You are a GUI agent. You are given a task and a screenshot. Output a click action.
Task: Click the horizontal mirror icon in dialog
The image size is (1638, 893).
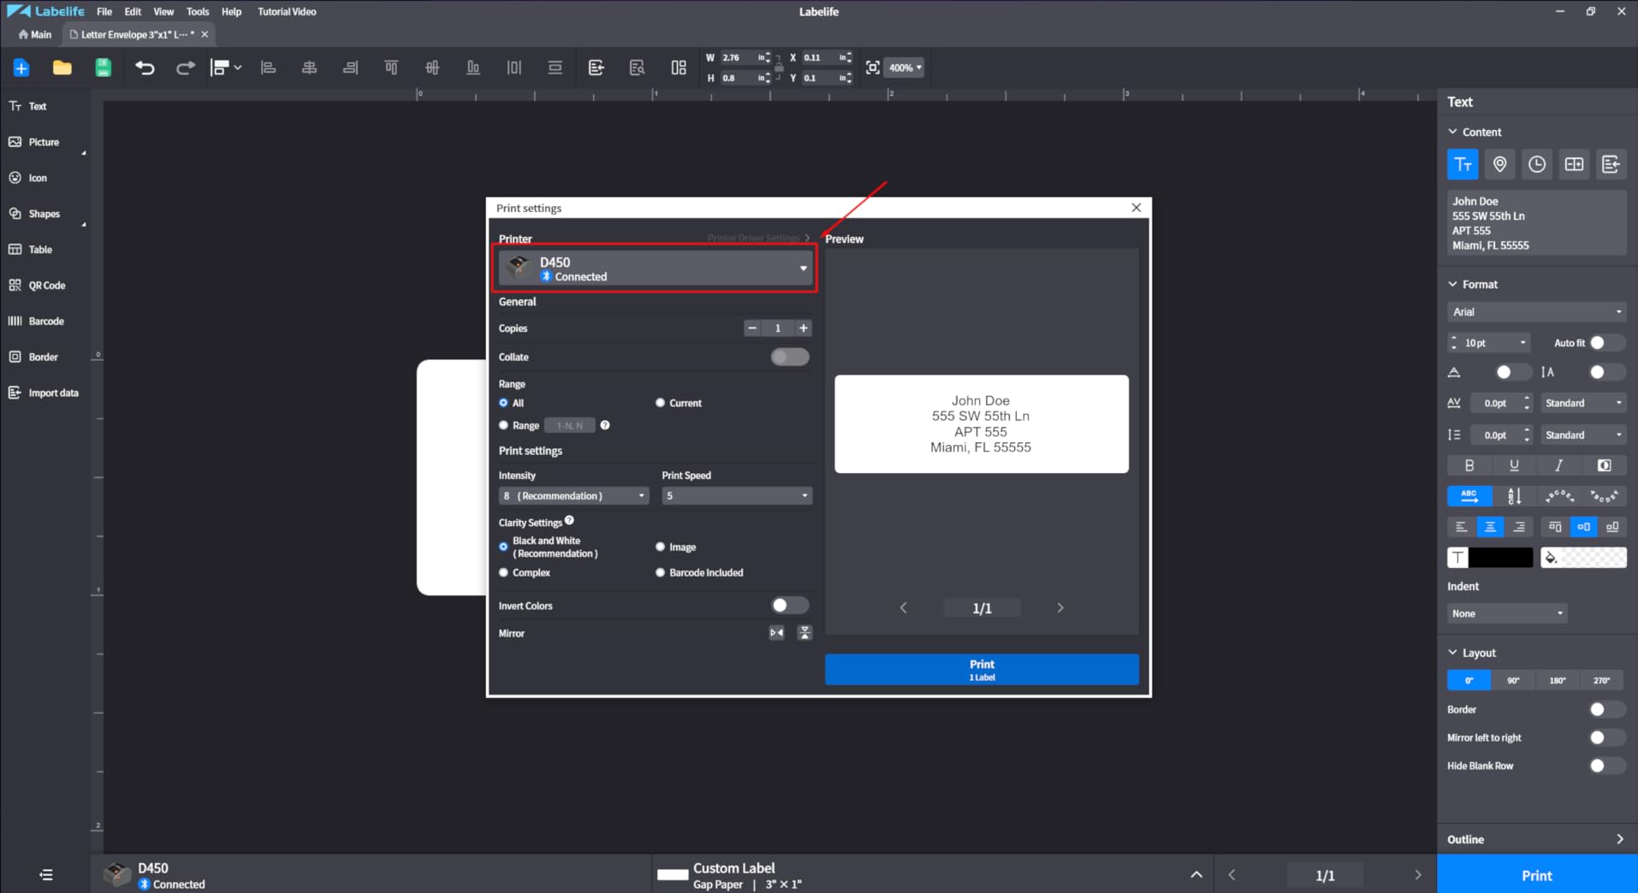(776, 633)
